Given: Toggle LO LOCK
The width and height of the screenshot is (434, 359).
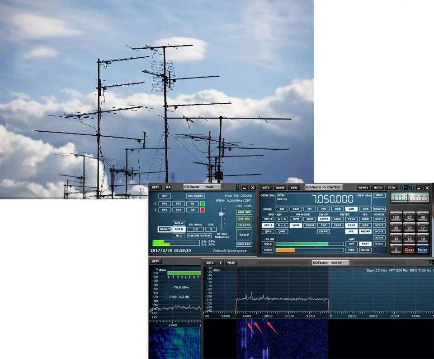Looking at the screenshot, I should coord(244,226).
